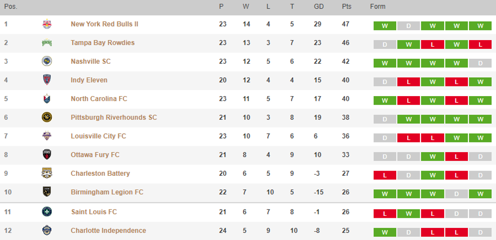Click the Pittsburgh Riverhounds SC badge
The image size is (496, 240).
[47, 117]
